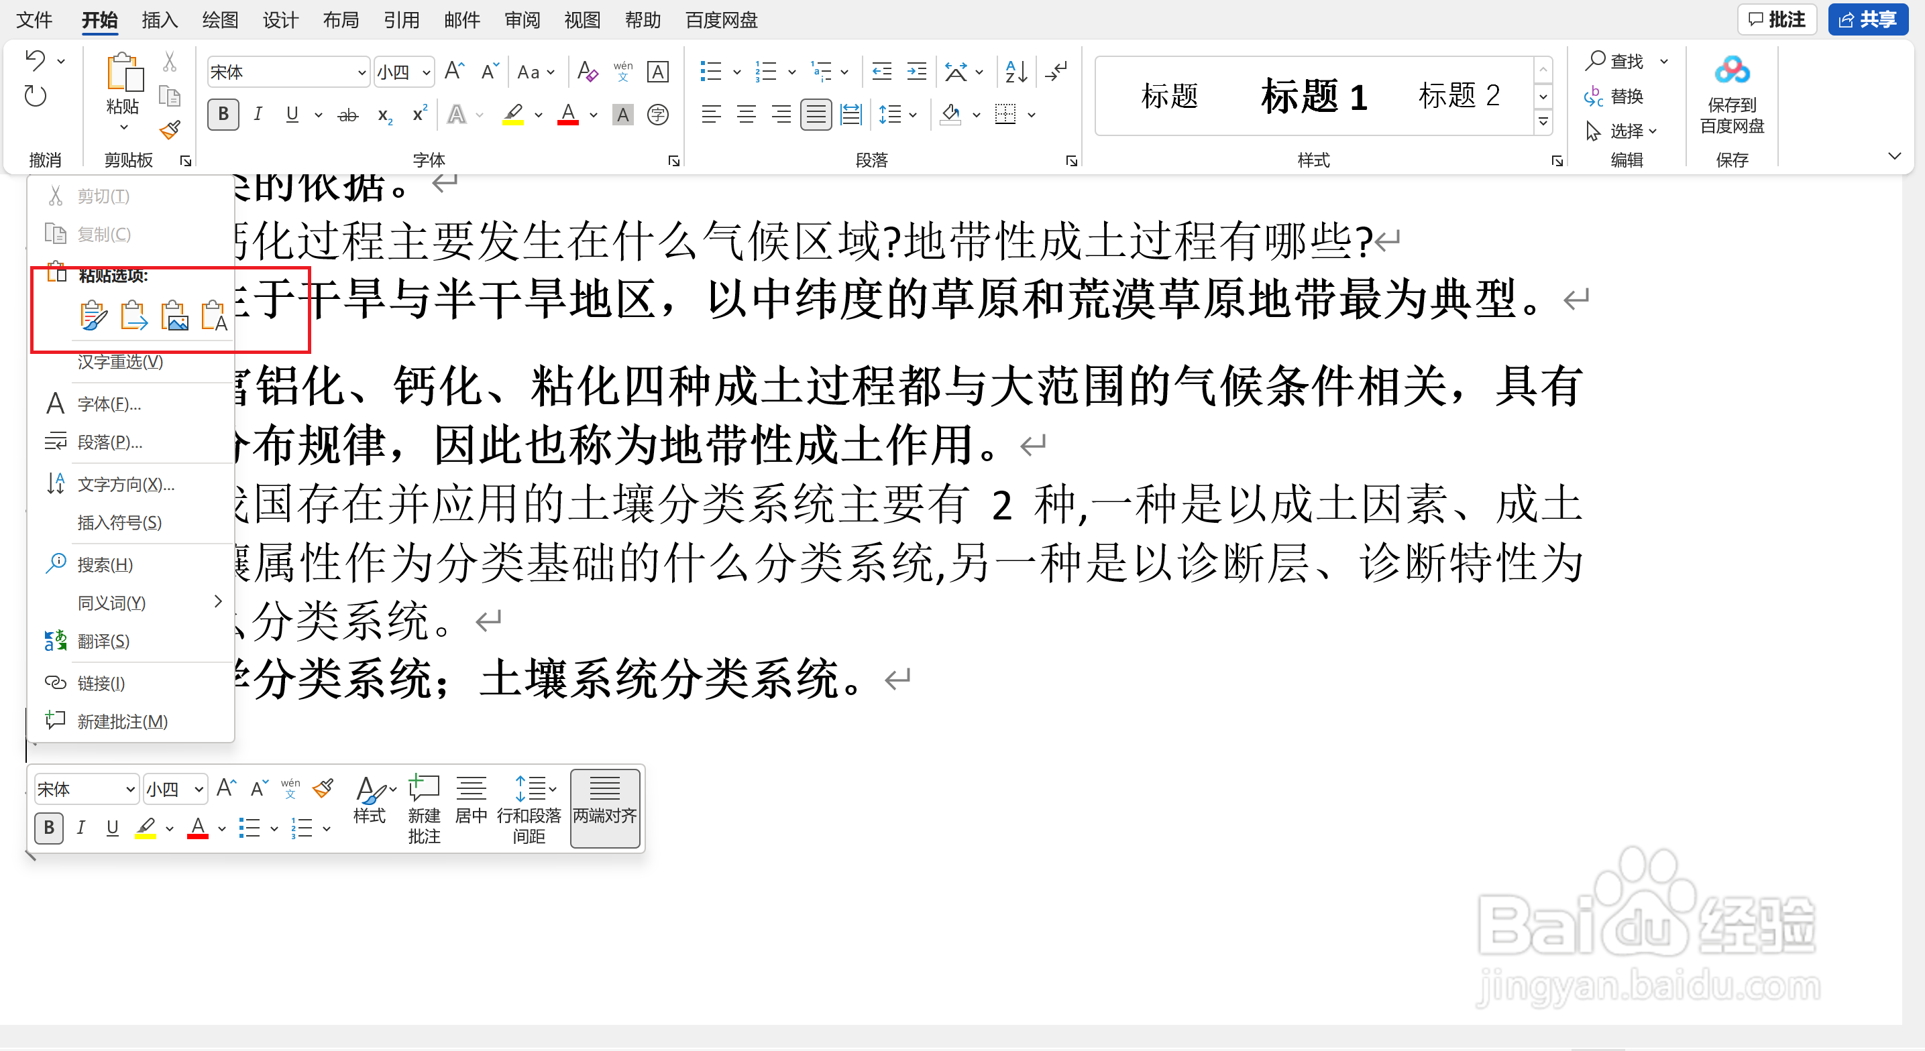
Task: Toggle Italic in the mini toolbar
Action: click(x=80, y=827)
